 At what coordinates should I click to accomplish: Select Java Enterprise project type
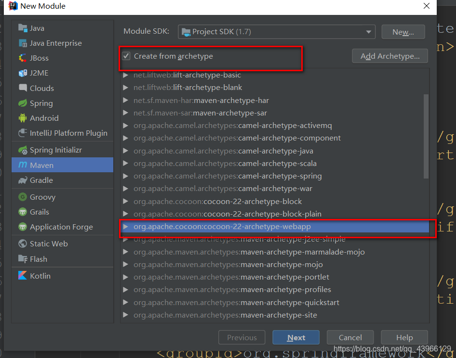63,43
